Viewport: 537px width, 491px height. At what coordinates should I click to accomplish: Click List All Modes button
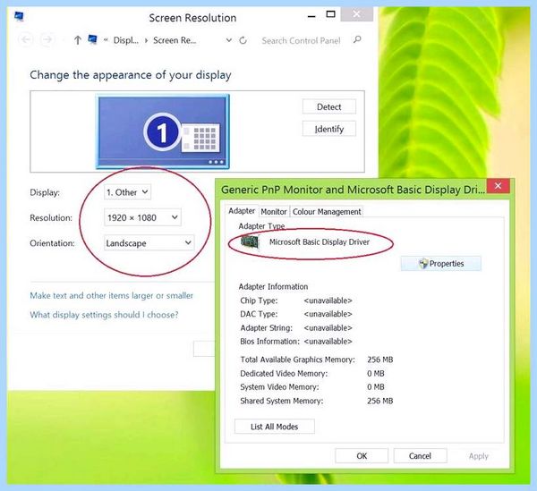click(275, 427)
